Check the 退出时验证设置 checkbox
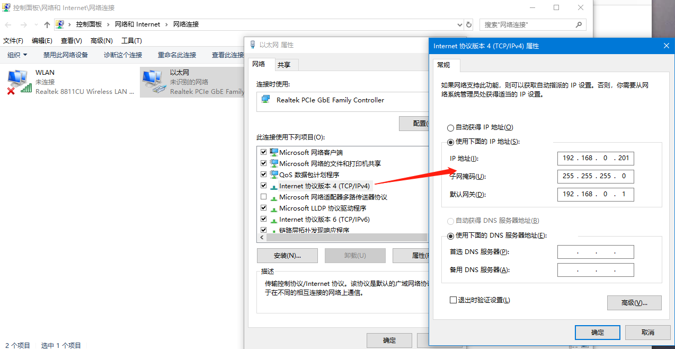 pyautogui.click(x=453, y=300)
